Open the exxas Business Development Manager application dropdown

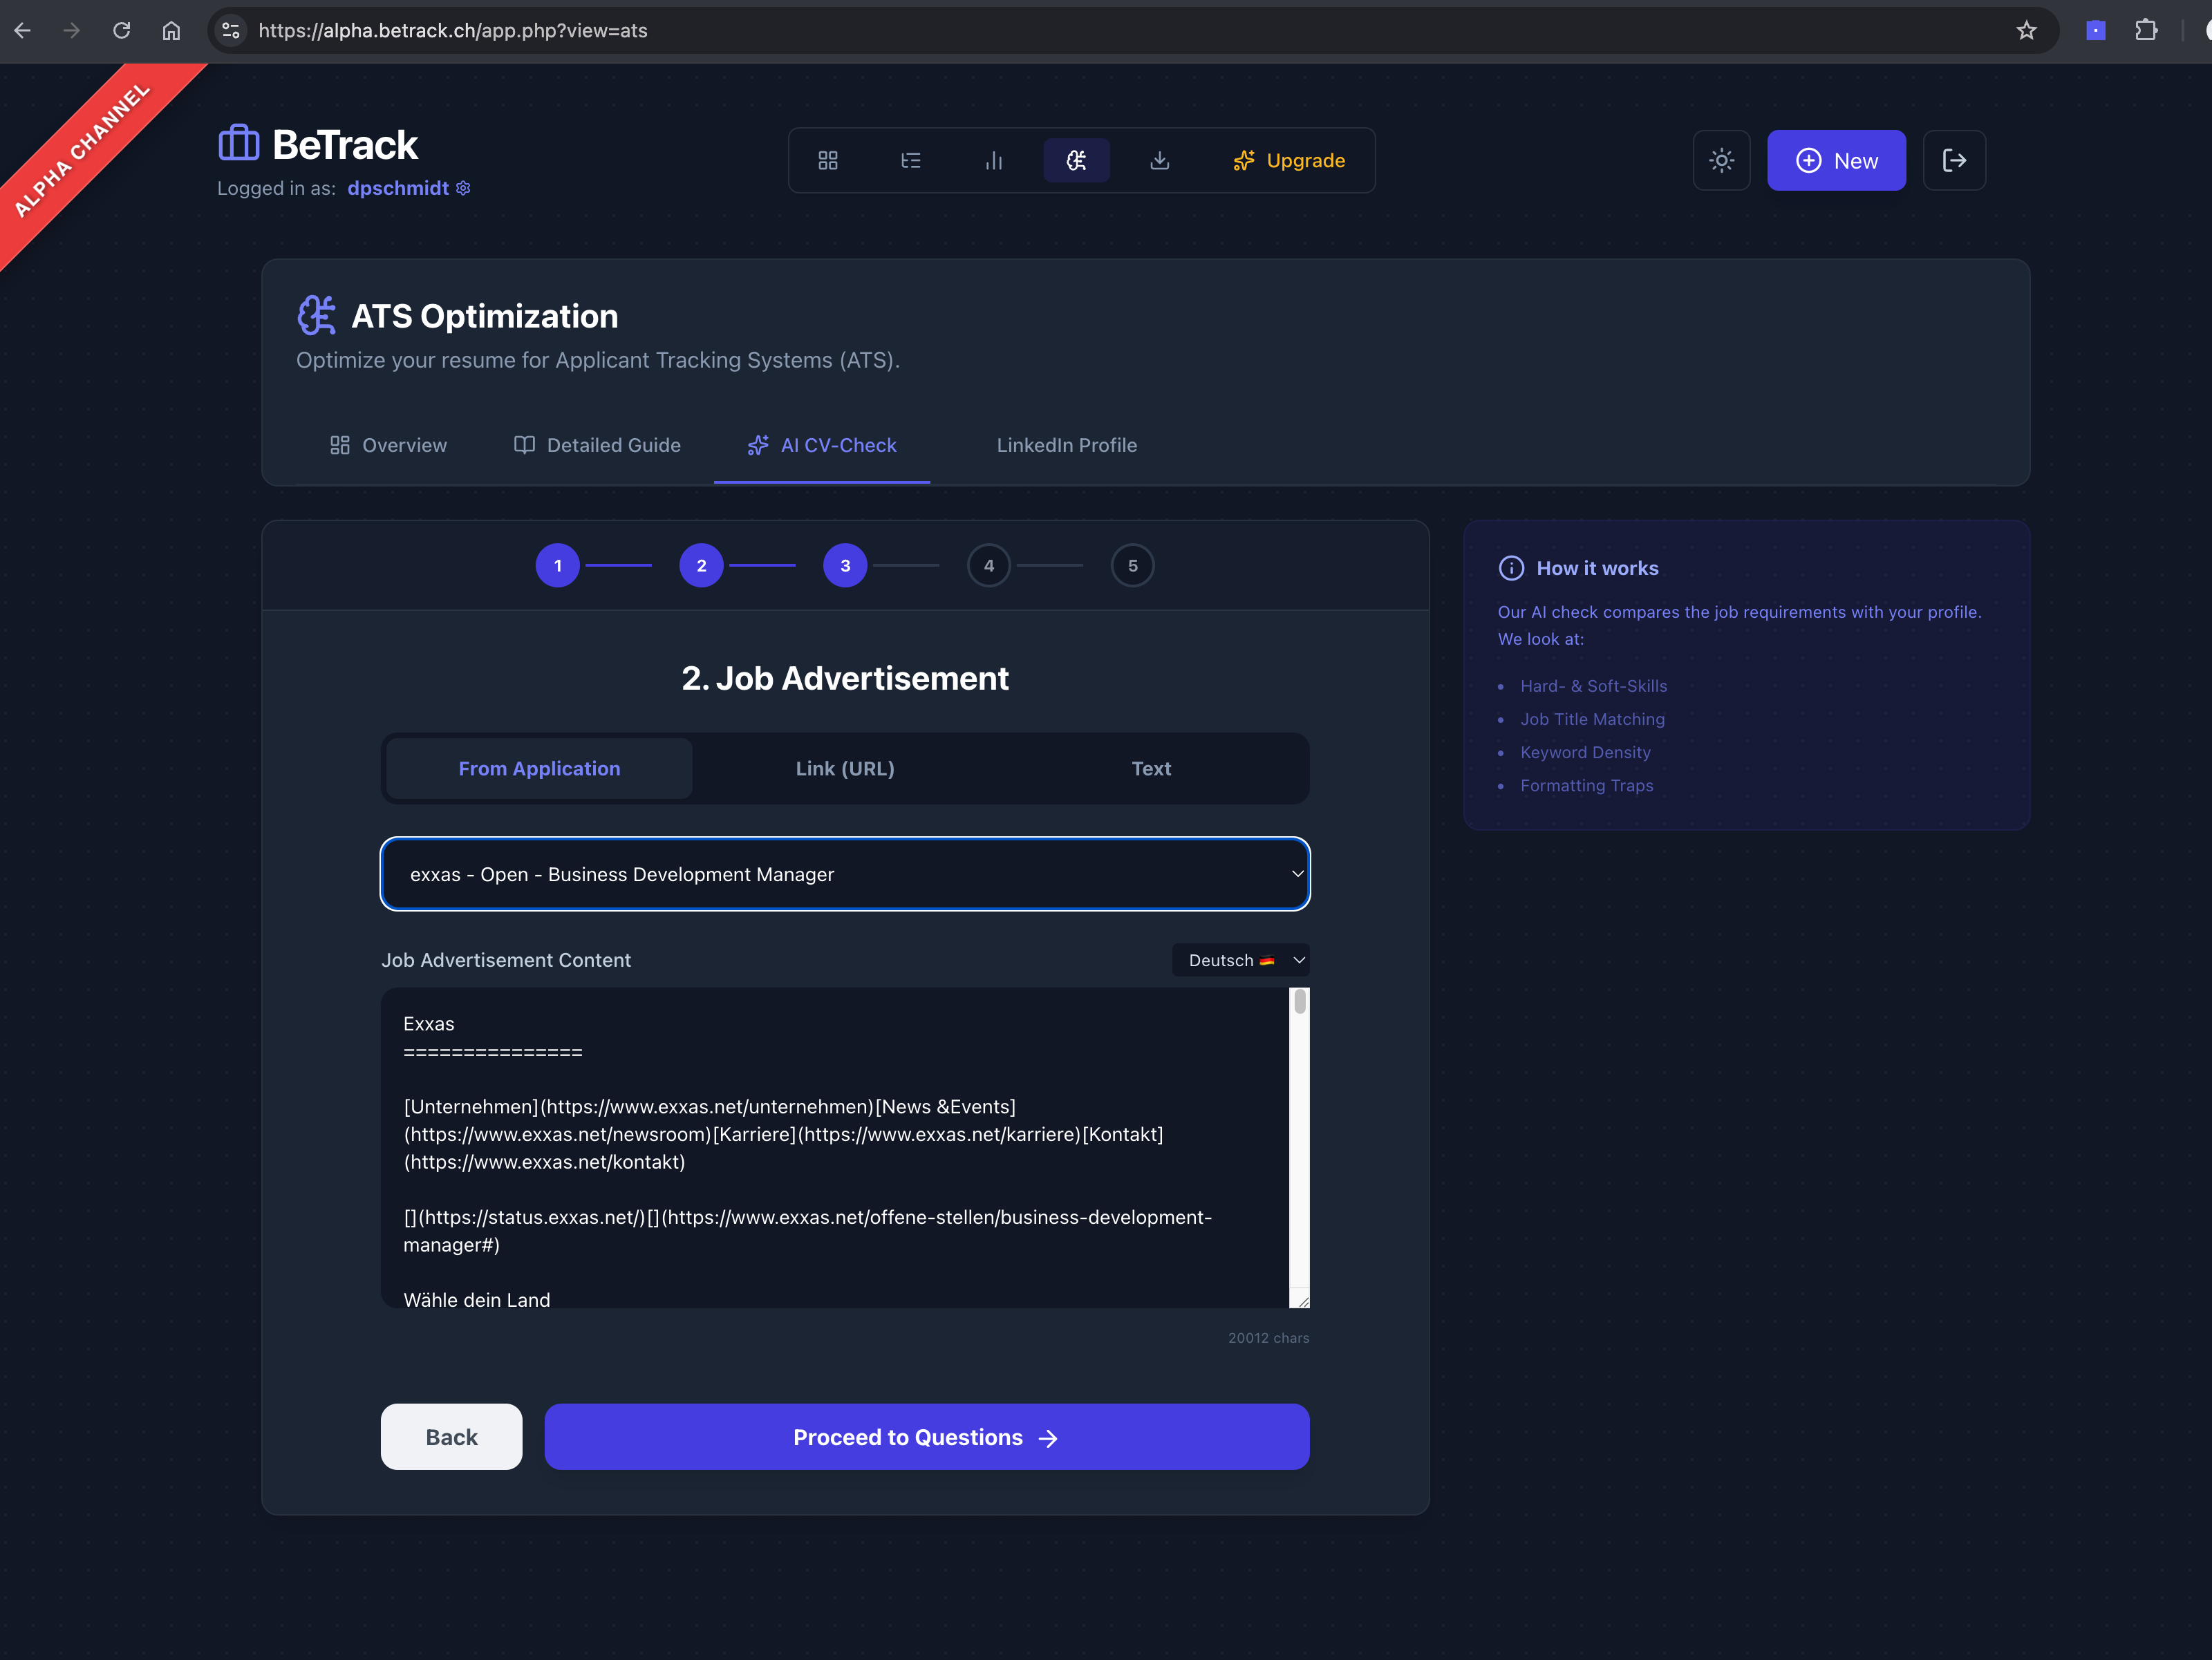point(845,873)
